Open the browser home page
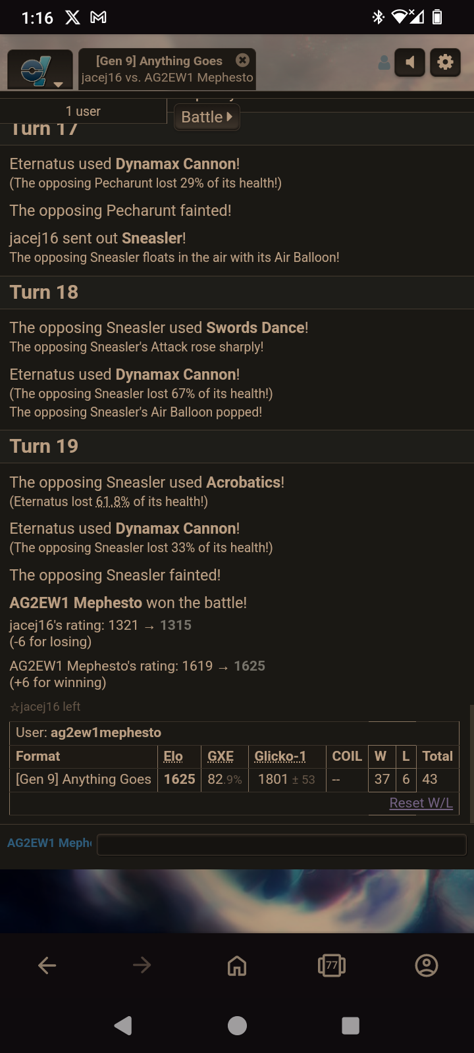This screenshot has height=1053, width=474. [237, 965]
